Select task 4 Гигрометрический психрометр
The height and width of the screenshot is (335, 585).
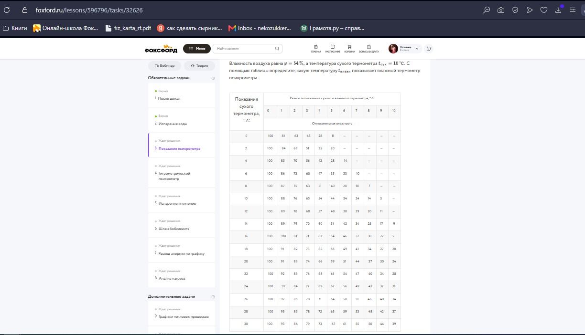pyautogui.click(x=182, y=172)
